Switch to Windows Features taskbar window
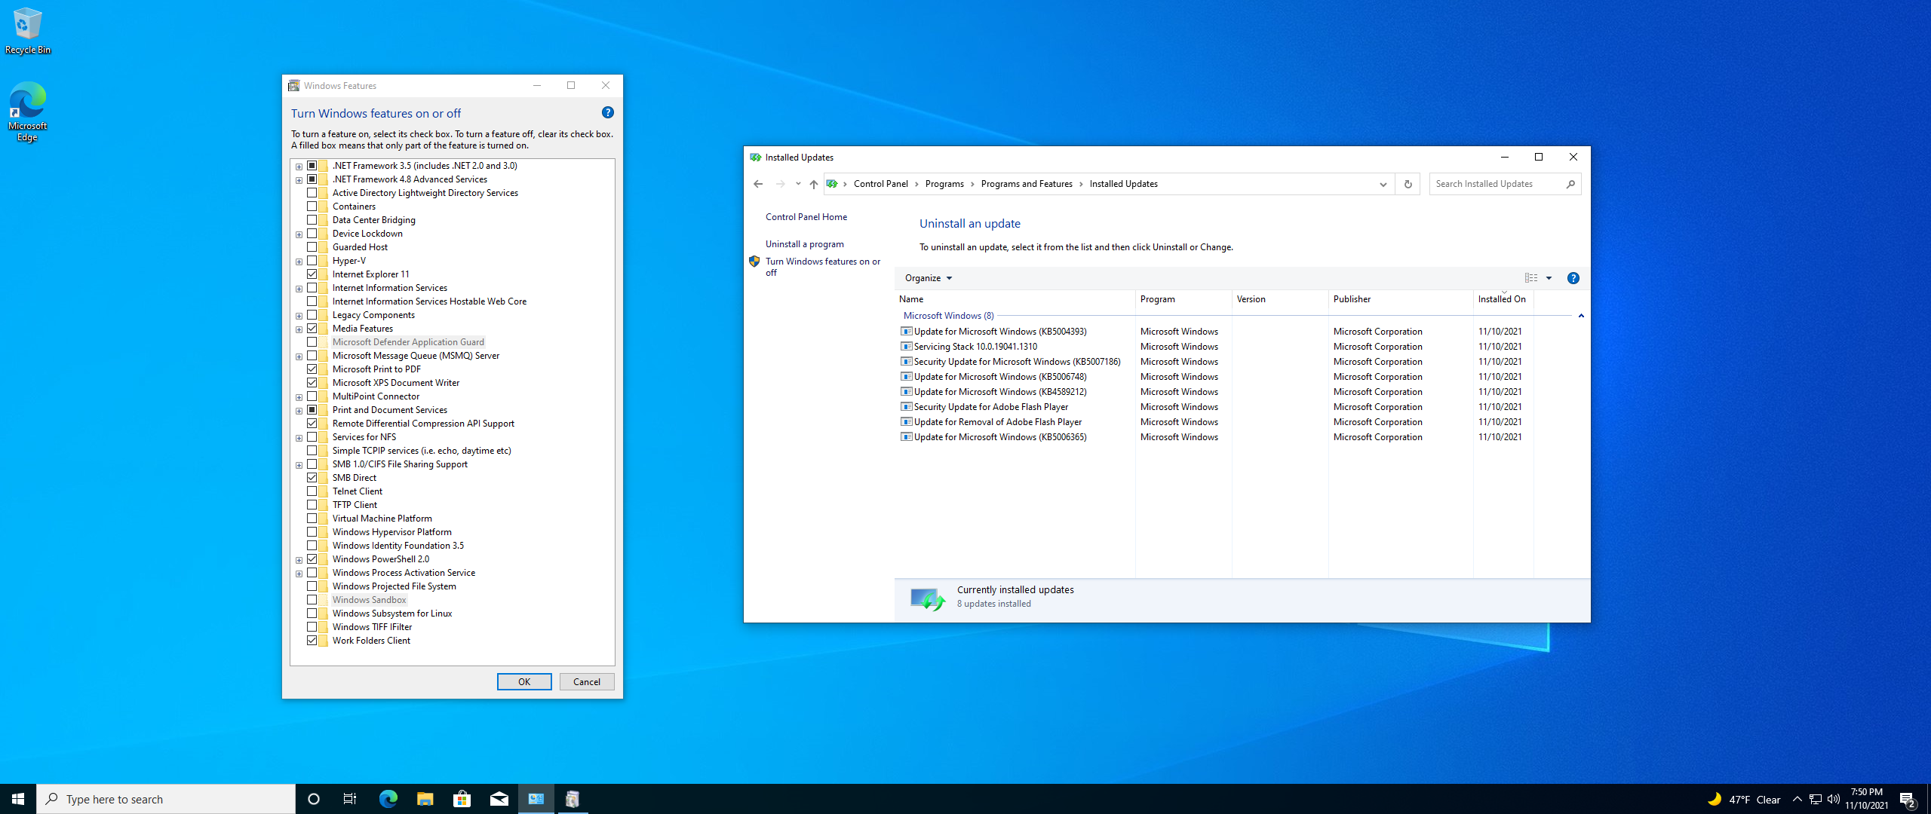Screen dimensions: 1931x814 pos(573,799)
